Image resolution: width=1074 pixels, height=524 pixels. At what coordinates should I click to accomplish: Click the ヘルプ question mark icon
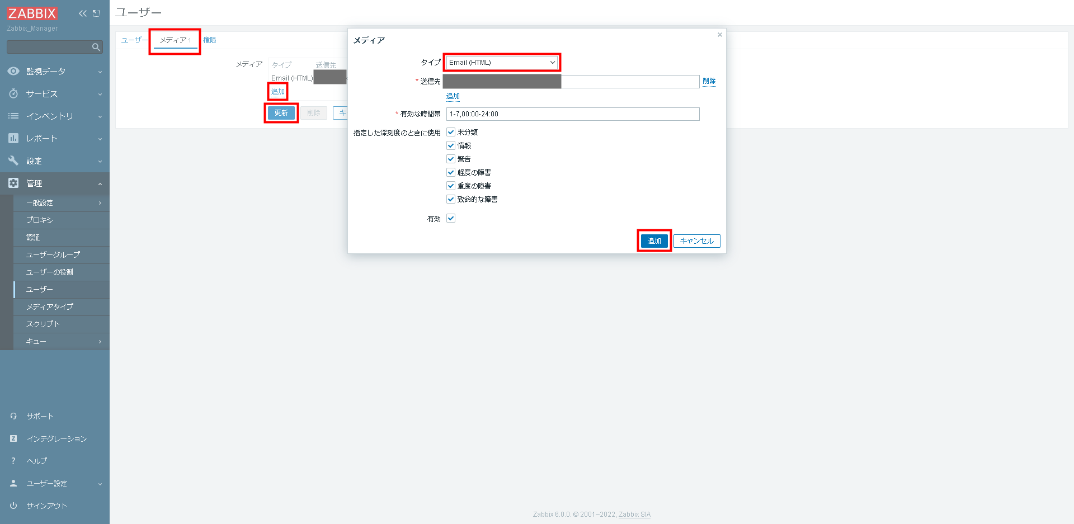point(13,461)
